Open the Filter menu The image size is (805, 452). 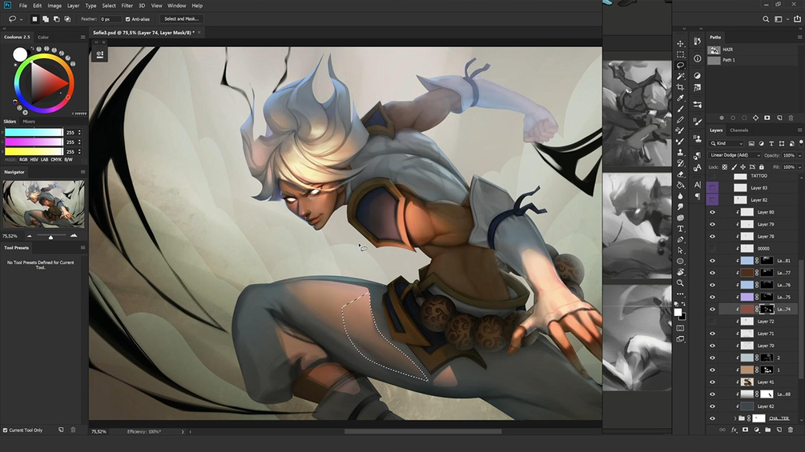point(127,6)
